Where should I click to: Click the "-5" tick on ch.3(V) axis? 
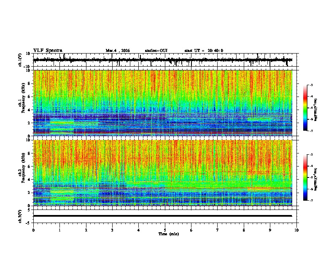29,223
